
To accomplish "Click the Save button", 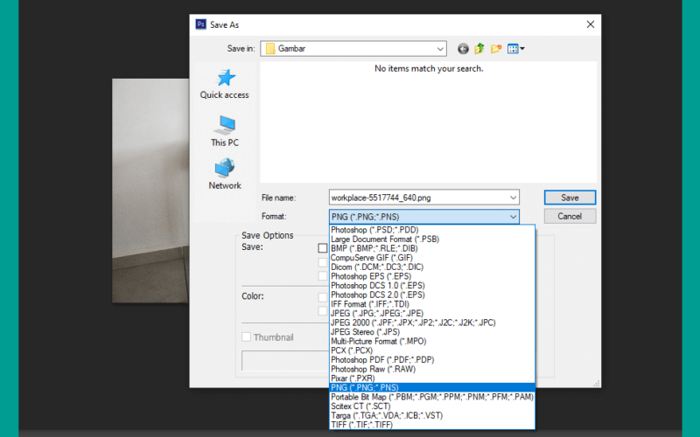I will click(x=570, y=198).
